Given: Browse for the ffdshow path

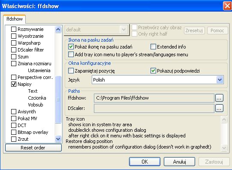Looking at the screenshot, I should (219, 98).
